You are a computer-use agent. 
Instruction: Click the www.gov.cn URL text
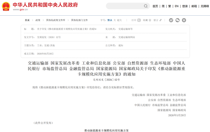pyautogui.click(x=20, y=10)
